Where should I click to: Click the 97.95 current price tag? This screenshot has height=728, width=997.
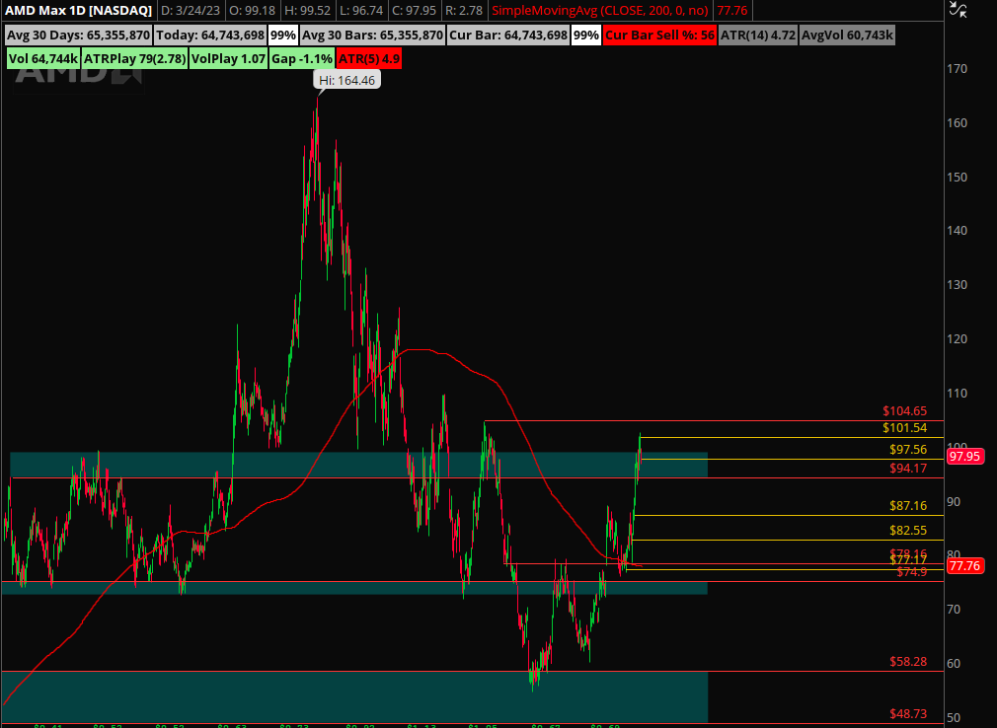click(963, 456)
